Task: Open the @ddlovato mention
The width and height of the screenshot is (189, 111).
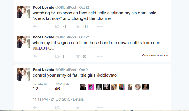Action: (107, 75)
